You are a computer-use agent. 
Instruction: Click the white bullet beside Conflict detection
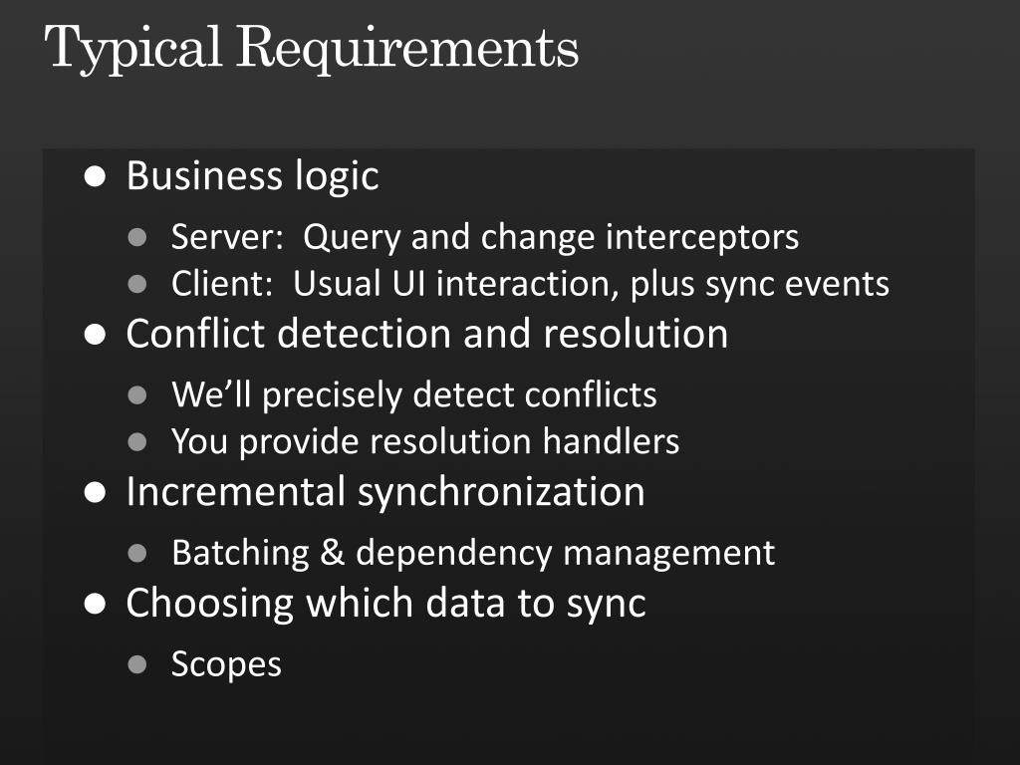(95, 335)
